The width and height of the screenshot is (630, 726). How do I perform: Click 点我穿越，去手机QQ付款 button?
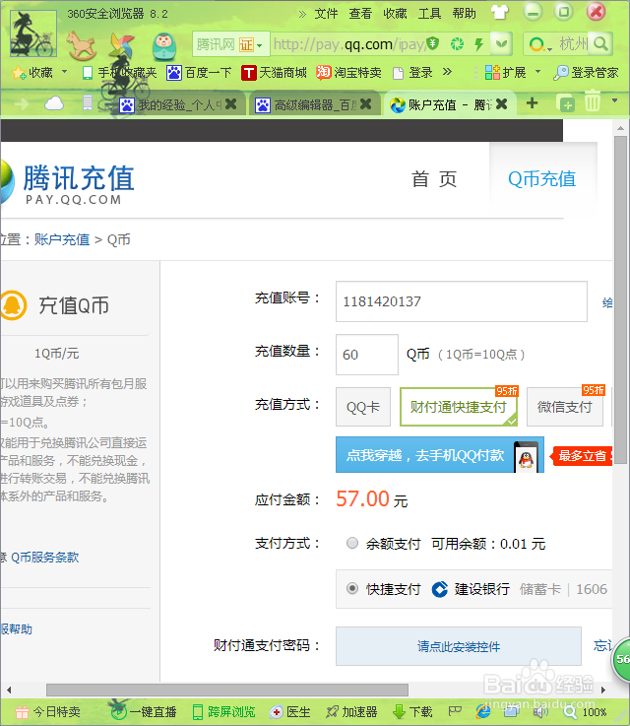[x=439, y=455]
